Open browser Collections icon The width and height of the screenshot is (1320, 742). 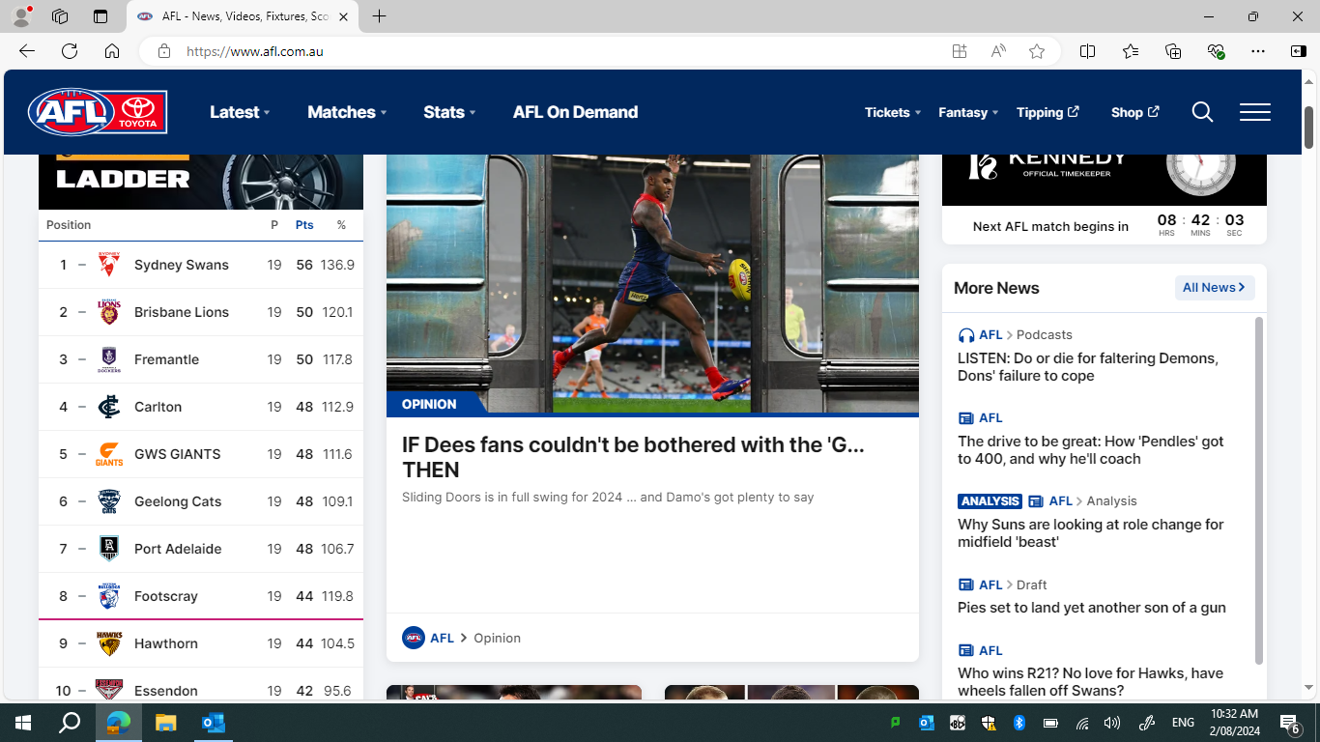coord(1173,51)
